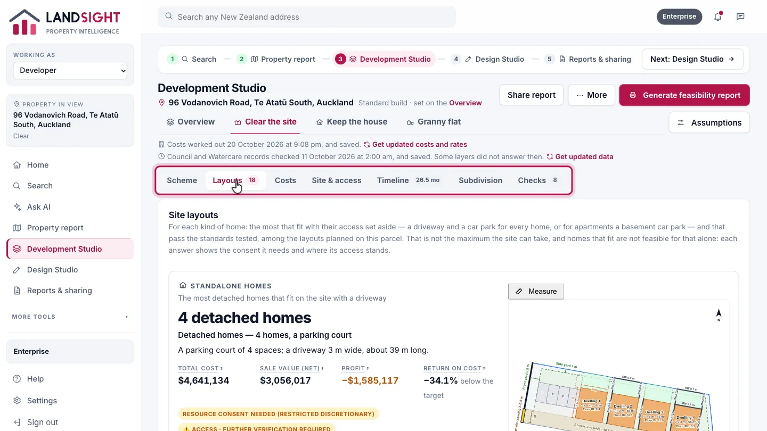The height and width of the screenshot is (431, 767).
Task: Click the New Zealand address search field
Action: pyautogui.click(x=307, y=16)
